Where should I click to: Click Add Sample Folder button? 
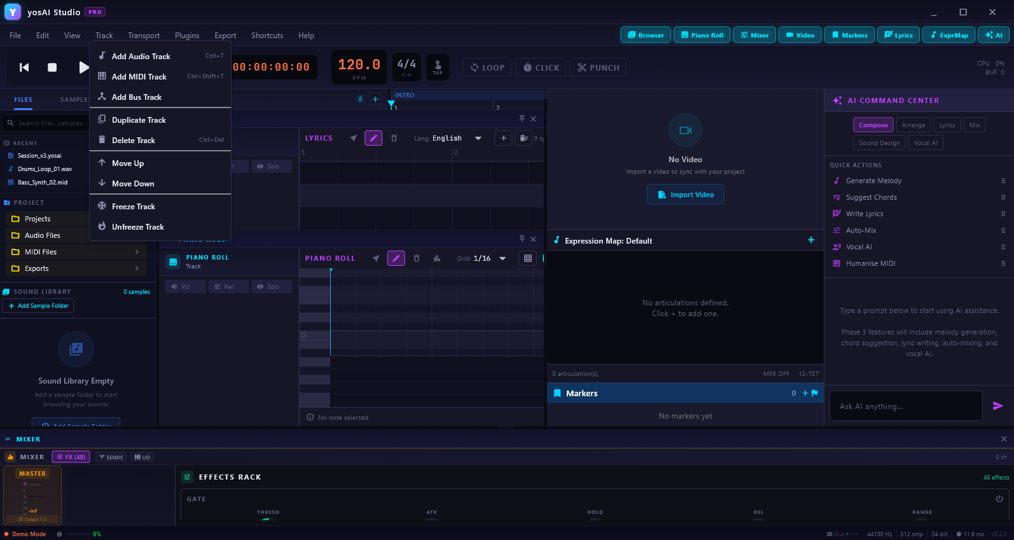pyautogui.click(x=38, y=306)
